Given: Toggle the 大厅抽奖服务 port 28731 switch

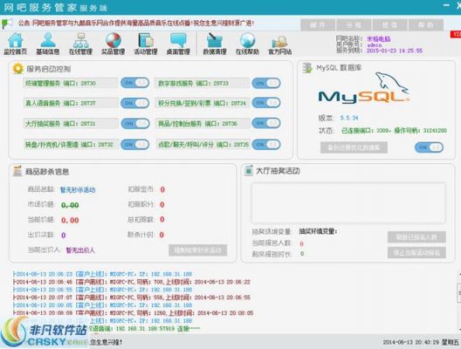Looking at the screenshot, I should [x=135, y=124].
